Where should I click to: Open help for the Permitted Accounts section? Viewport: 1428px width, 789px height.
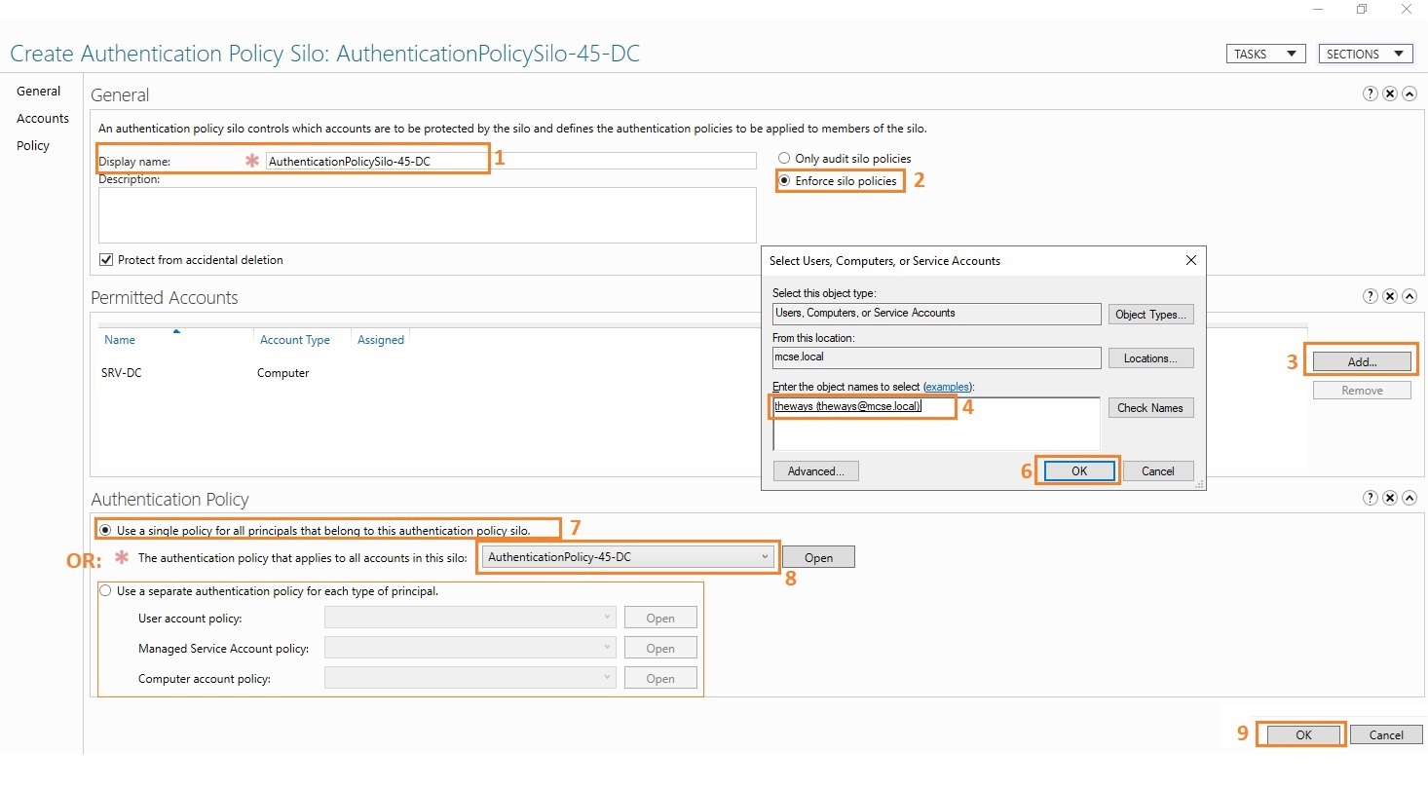click(x=1371, y=295)
